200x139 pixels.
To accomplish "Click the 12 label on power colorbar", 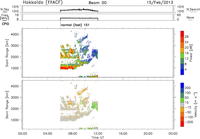I will 186,59.
